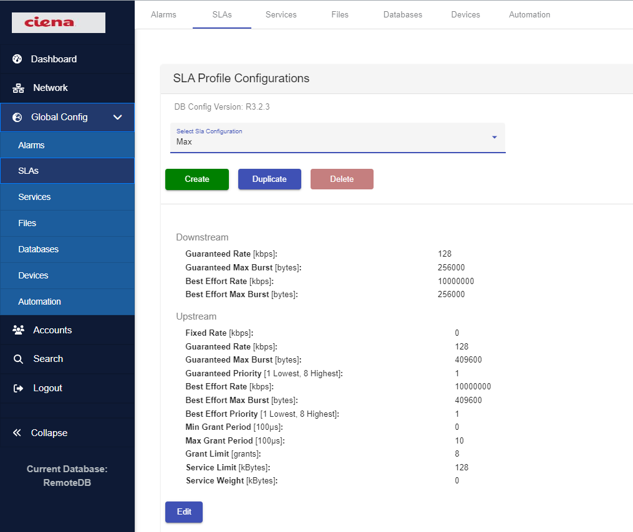Click the Search magnifier icon
Image resolution: width=633 pixels, height=532 pixels.
18,359
